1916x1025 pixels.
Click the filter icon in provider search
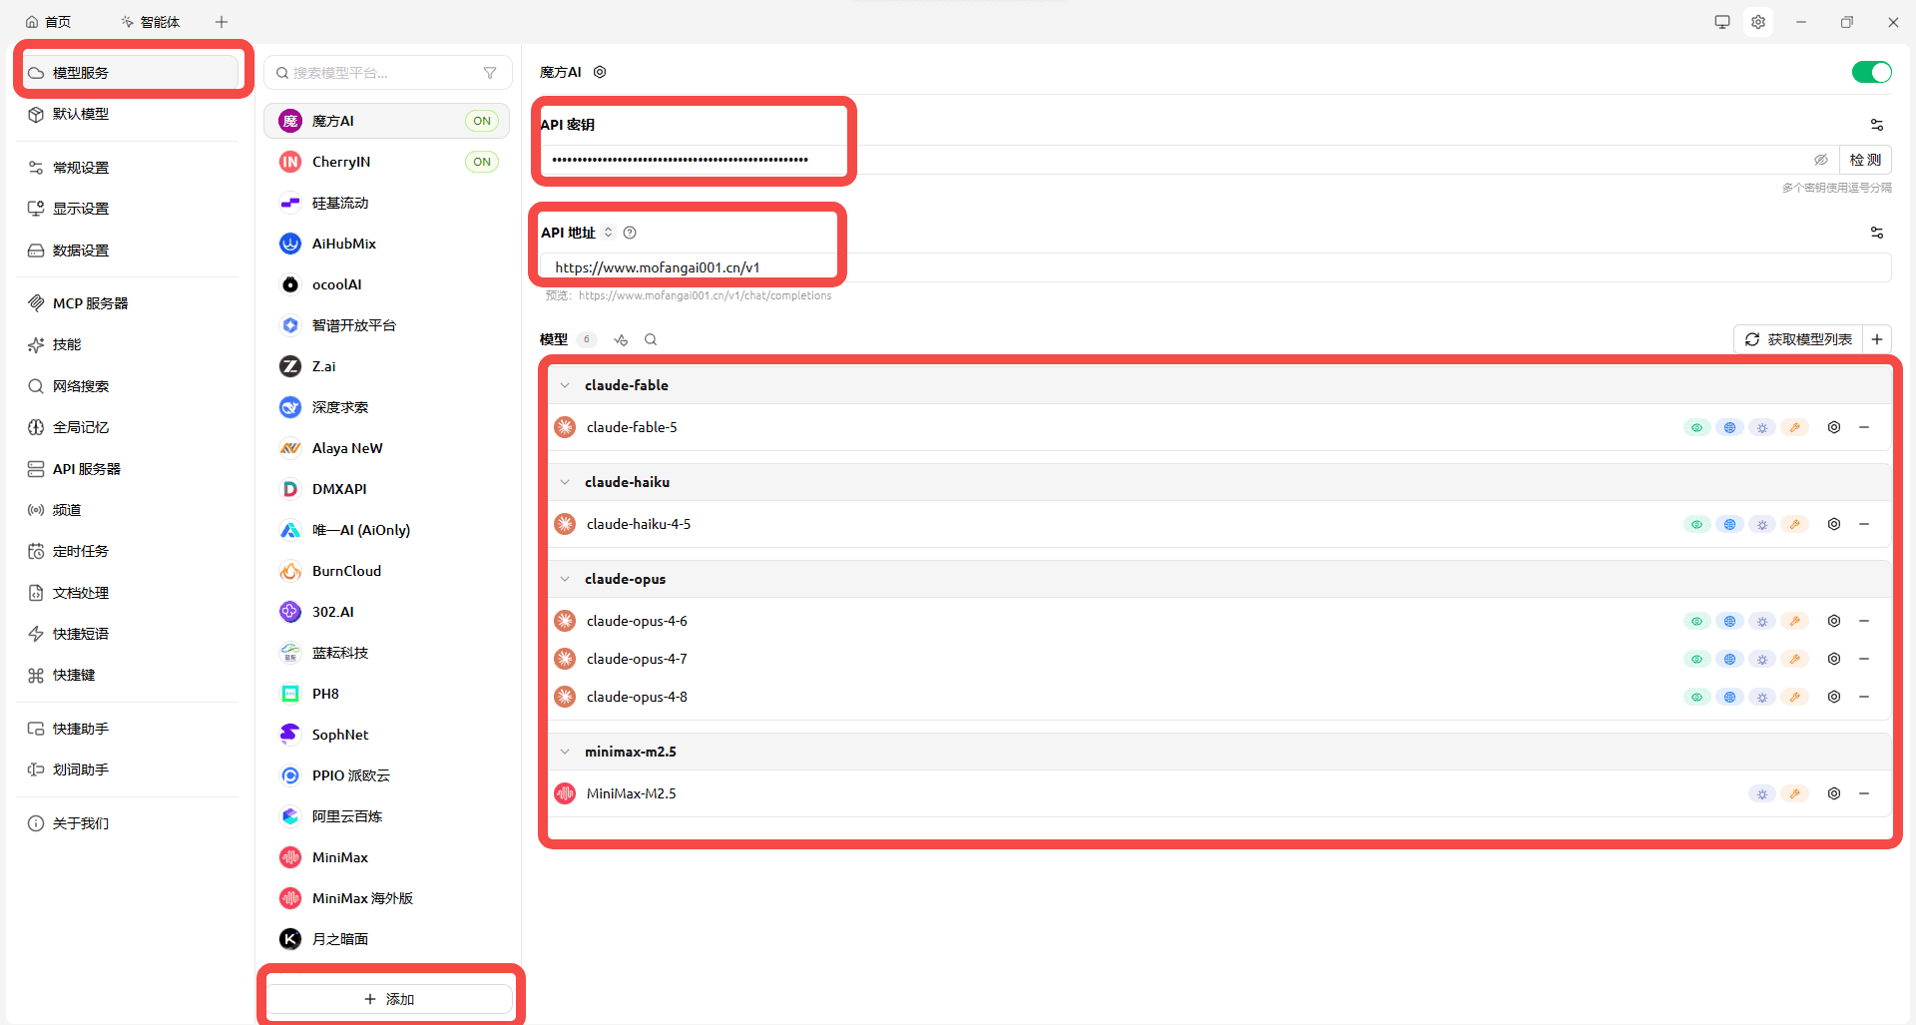click(490, 73)
